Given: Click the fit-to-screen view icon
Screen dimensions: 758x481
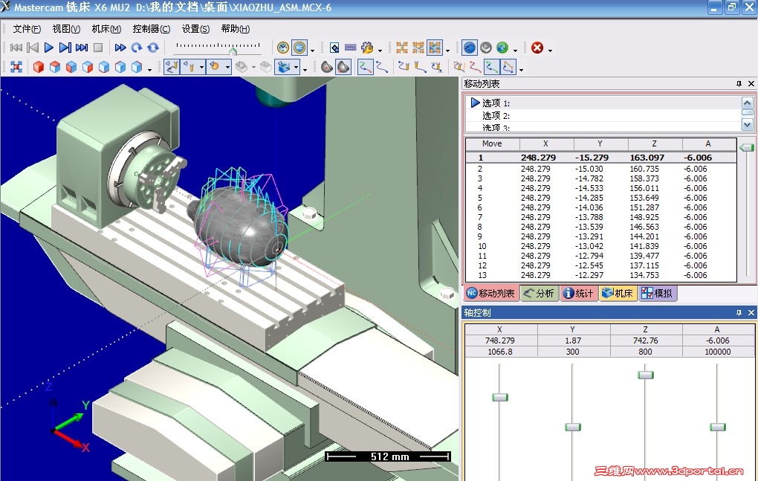Looking at the screenshot, I should click(16, 67).
